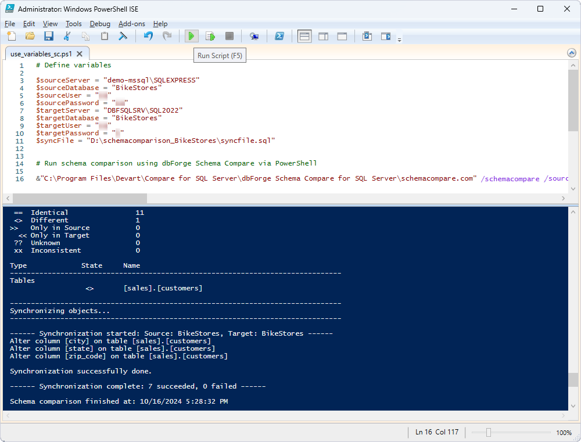Create a new script file

tap(12, 36)
